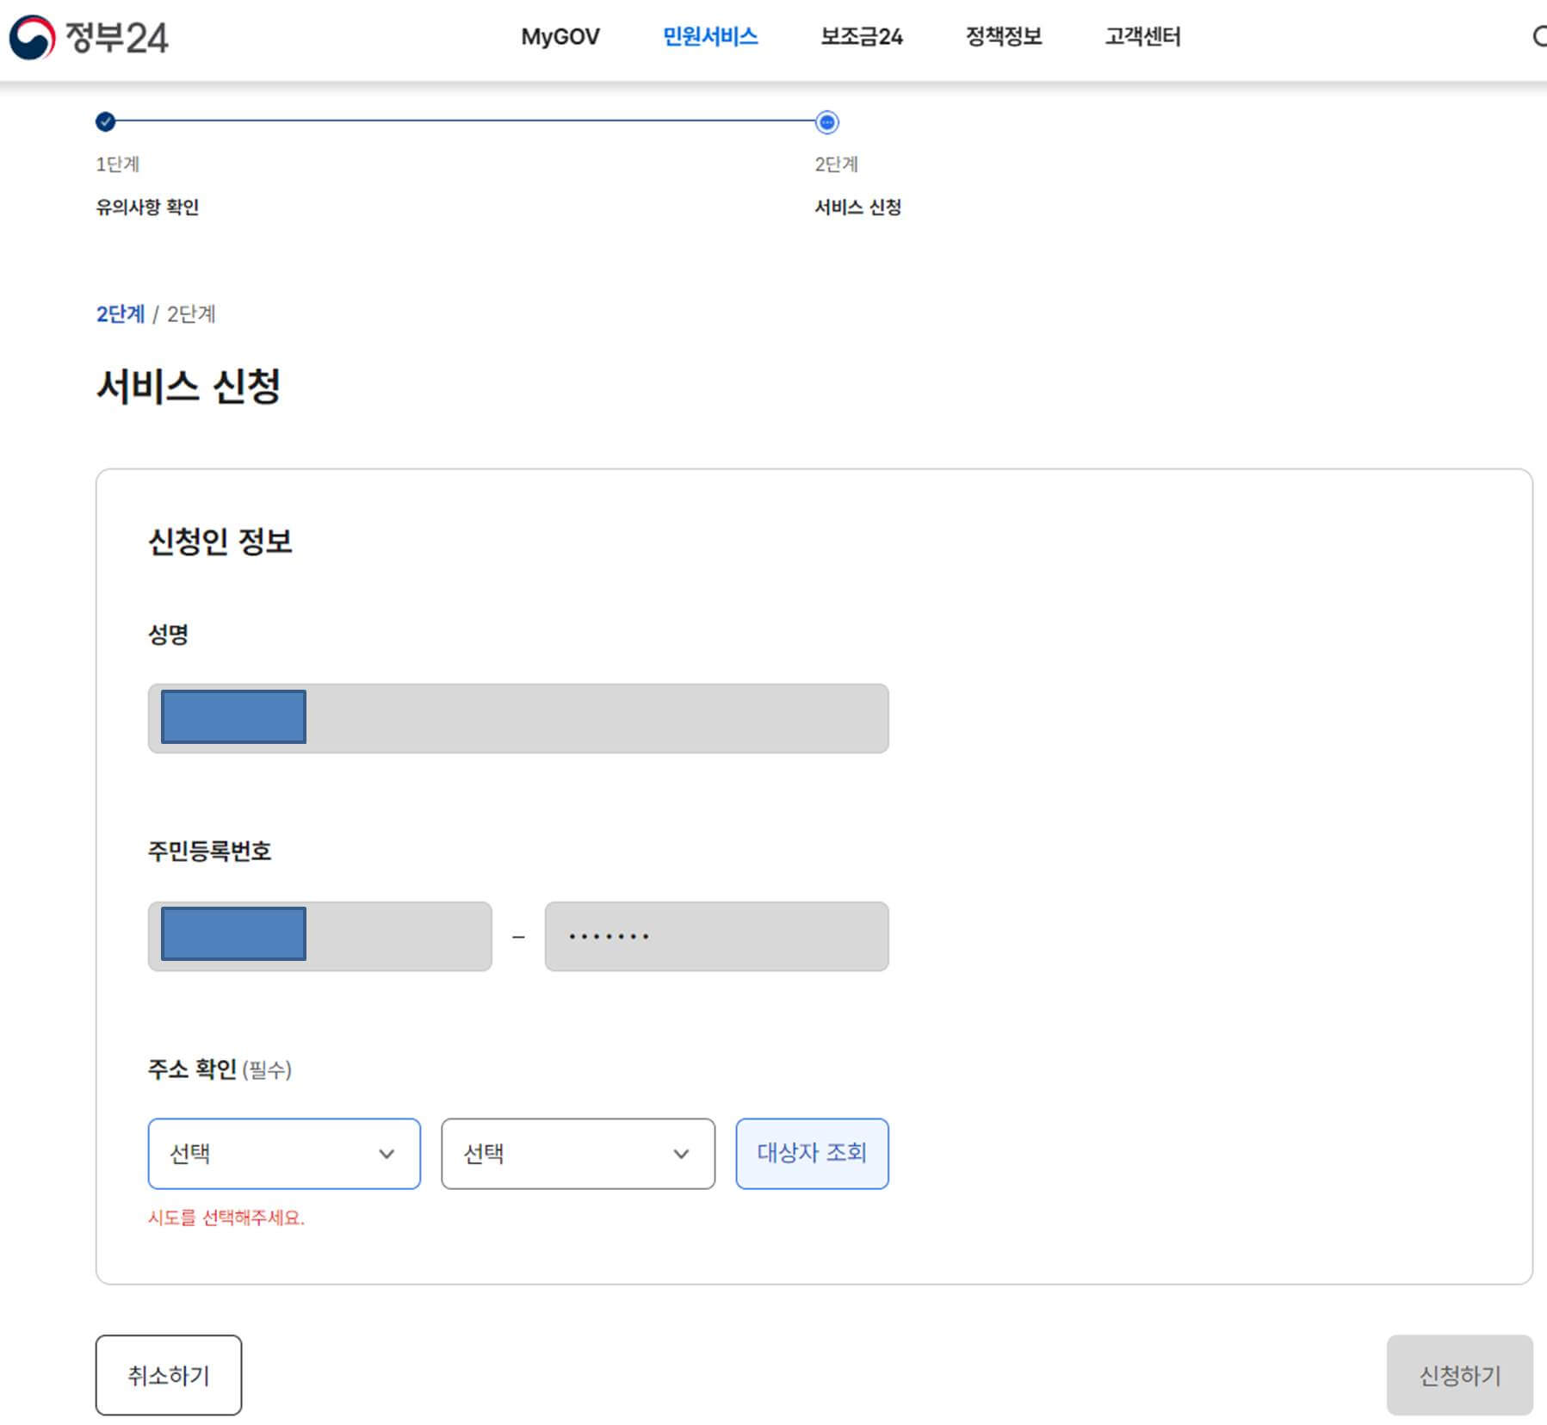Navigate to 정책정보
The width and height of the screenshot is (1547, 1425).
coord(1005,36)
